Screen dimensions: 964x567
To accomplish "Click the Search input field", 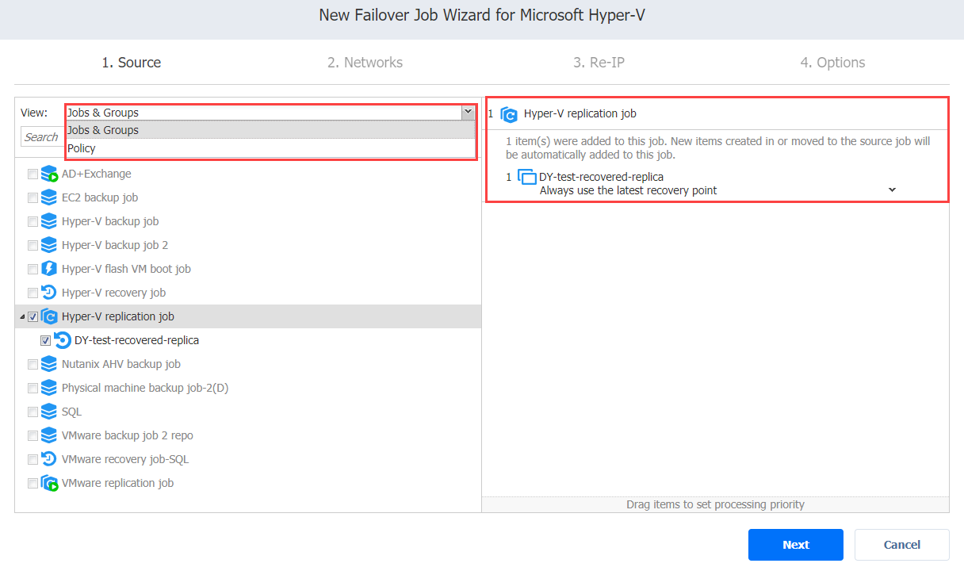I will click(x=43, y=137).
